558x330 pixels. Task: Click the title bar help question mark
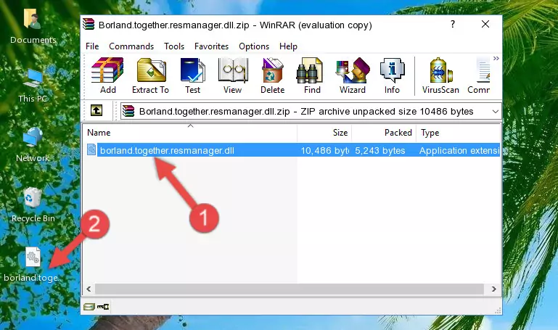tap(453, 24)
